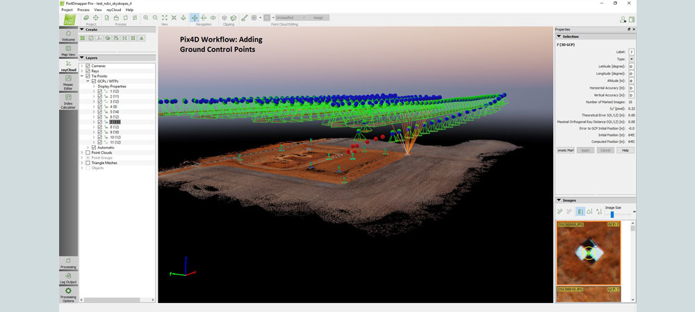The width and height of the screenshot is (695, 312).
Task: Click the Zoom Out magnifier icon
Action: point(155,17)
